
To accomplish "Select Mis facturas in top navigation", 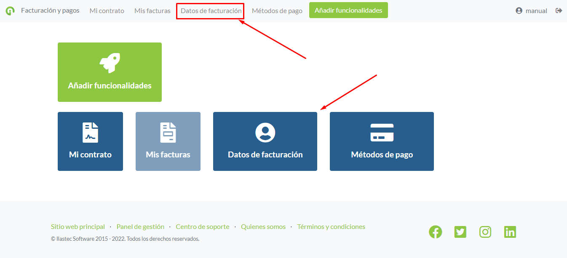I will click(x=152, y=11).
